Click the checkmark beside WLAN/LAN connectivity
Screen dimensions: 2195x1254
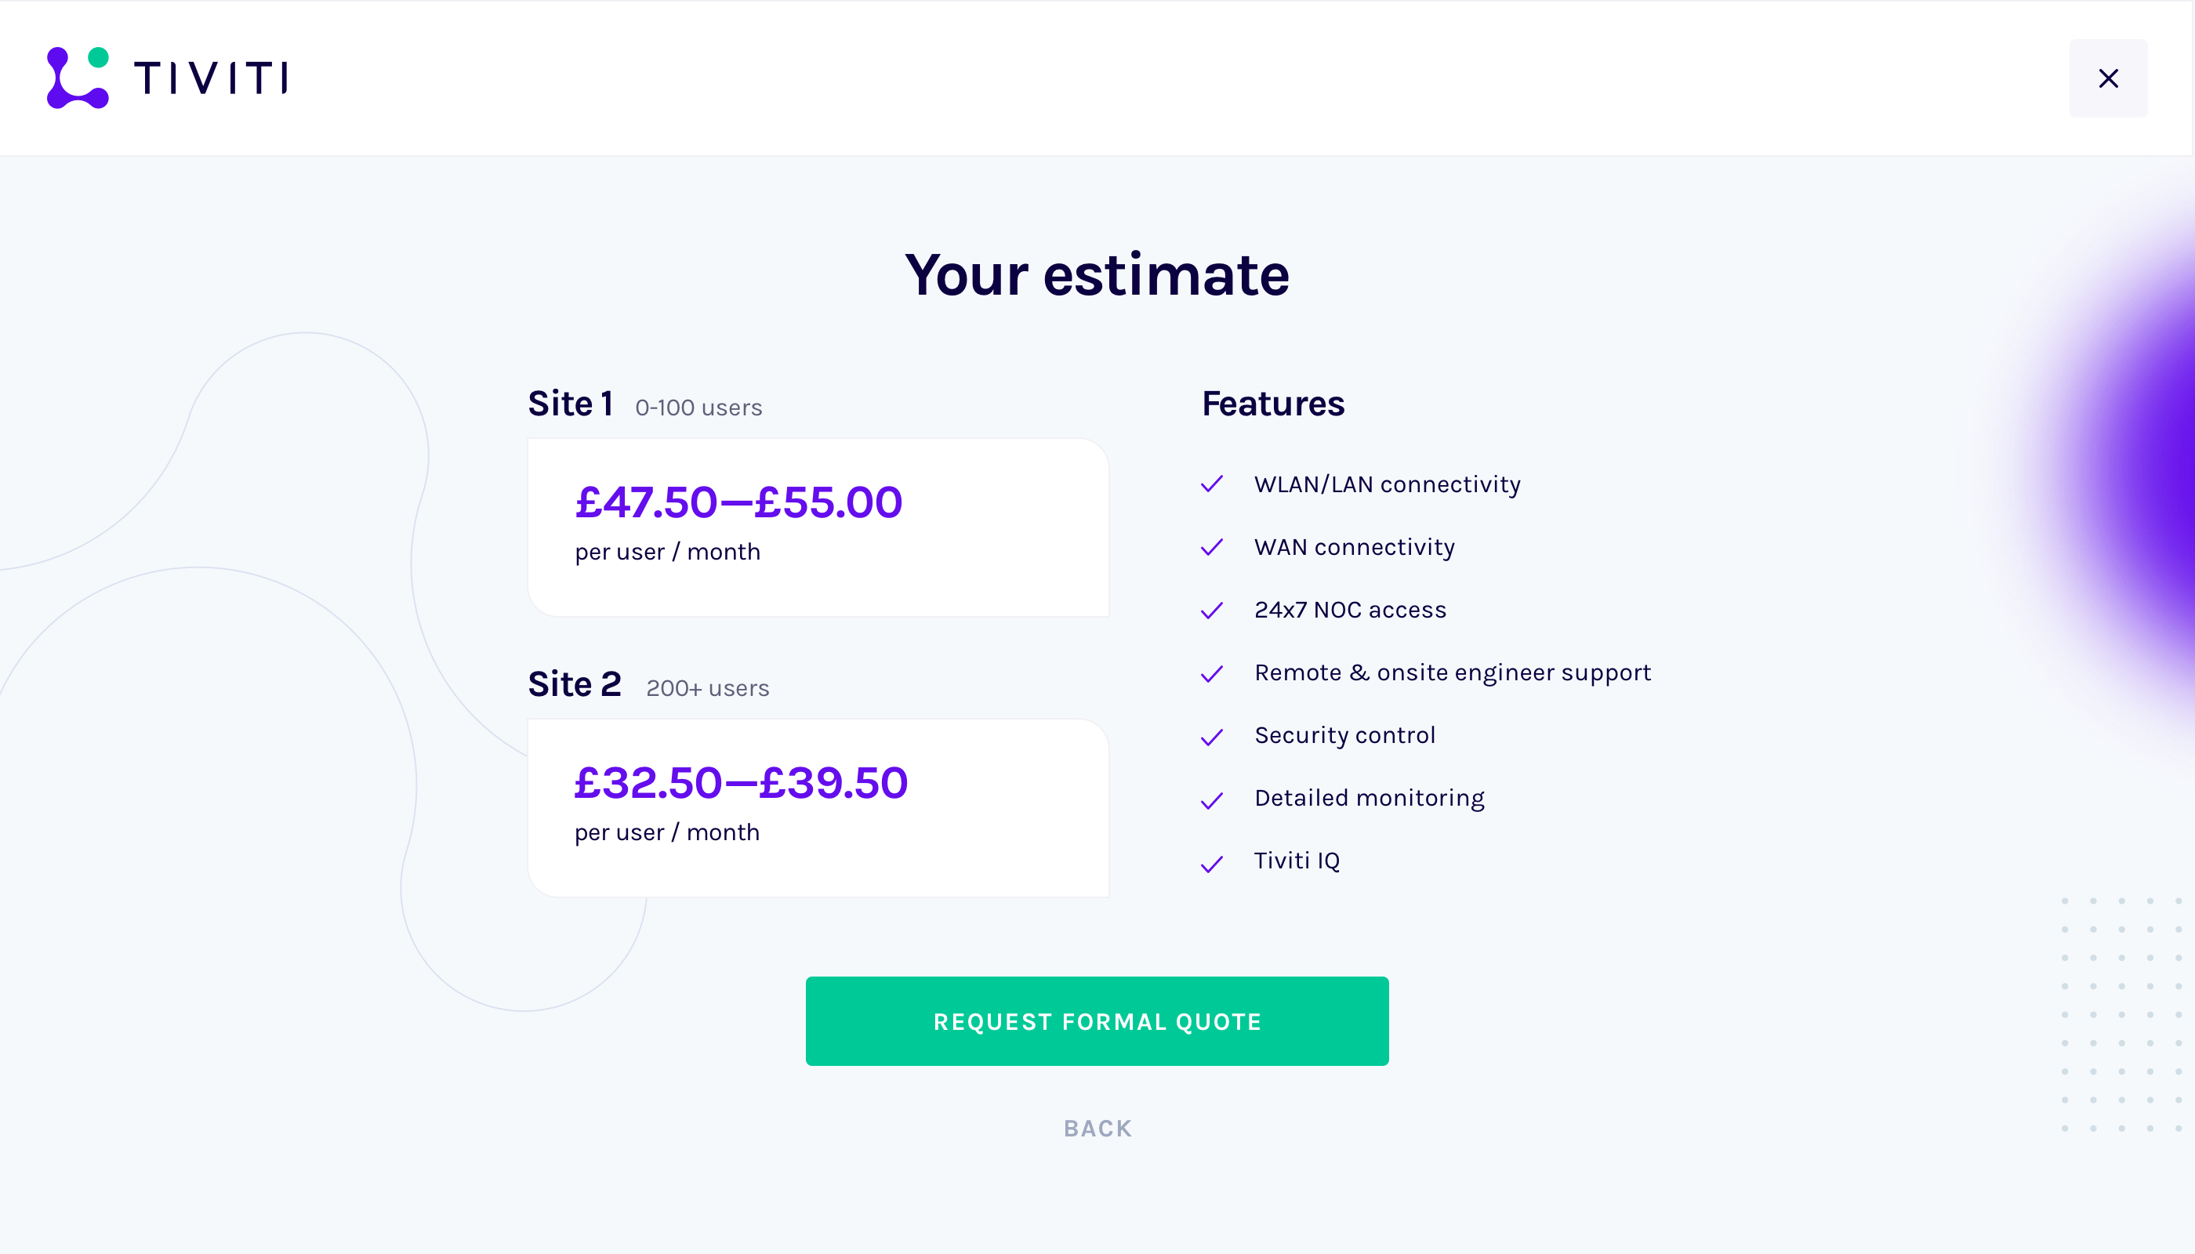click(x=1212, y=484)
